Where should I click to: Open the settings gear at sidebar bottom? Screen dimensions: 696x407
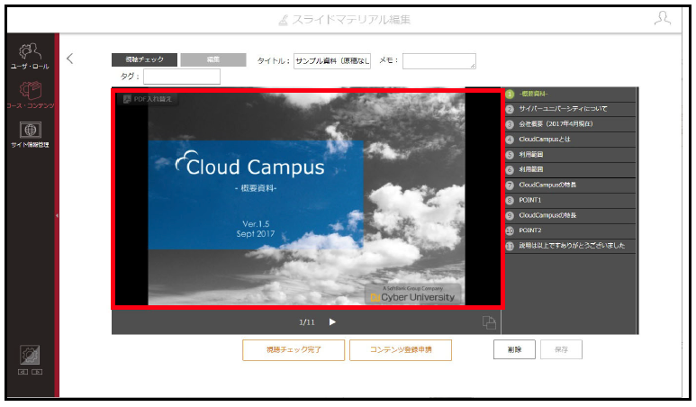click(30, 355)
